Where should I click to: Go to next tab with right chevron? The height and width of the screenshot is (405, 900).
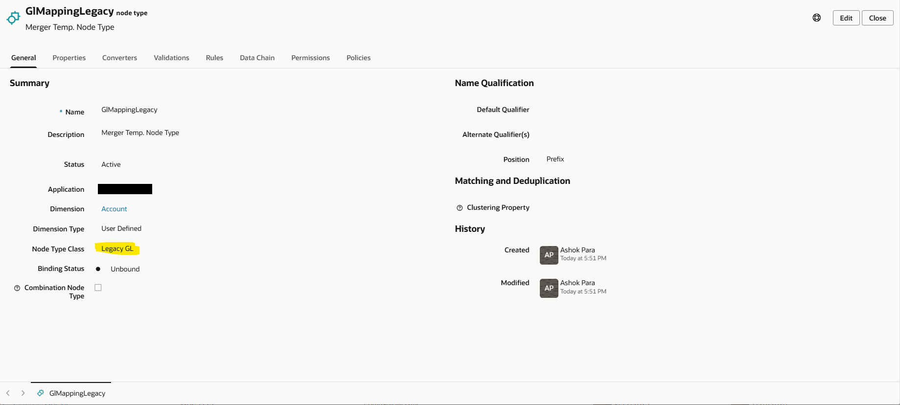[x=23, y=393]
